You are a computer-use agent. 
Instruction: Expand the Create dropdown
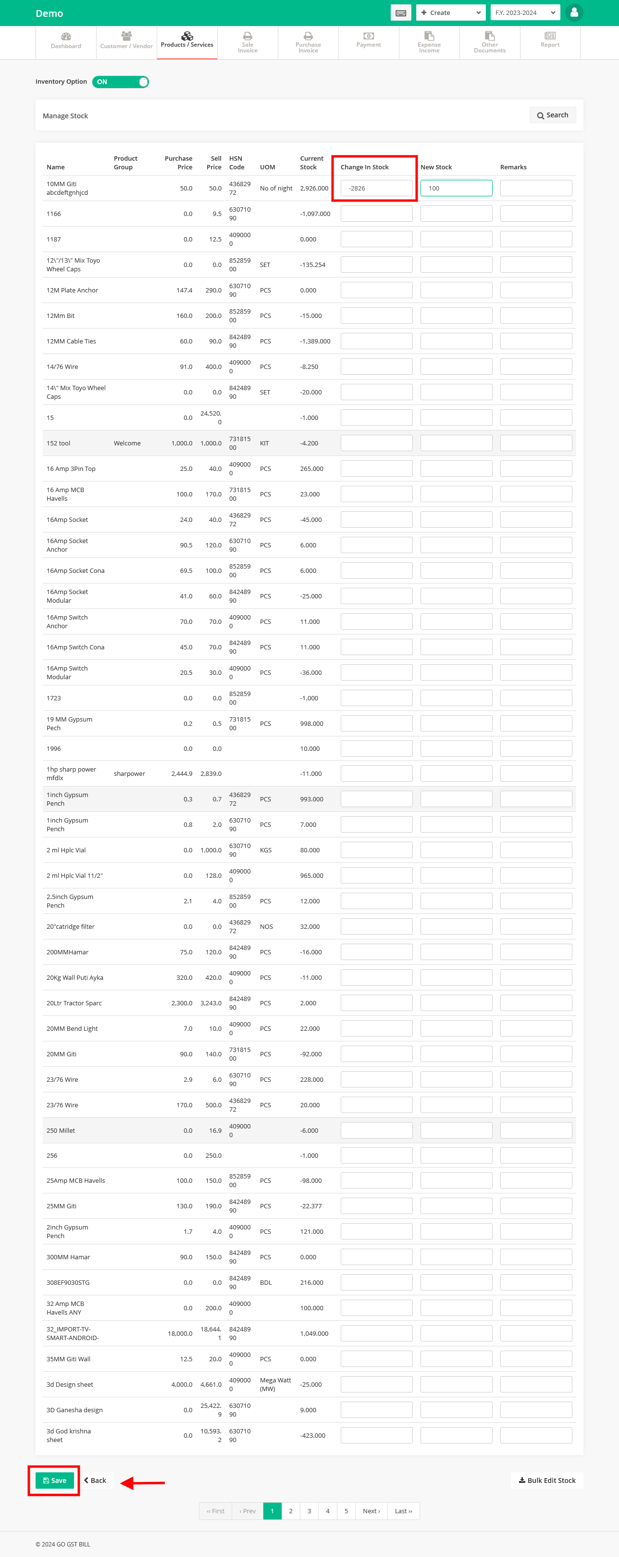coord(450,13)
